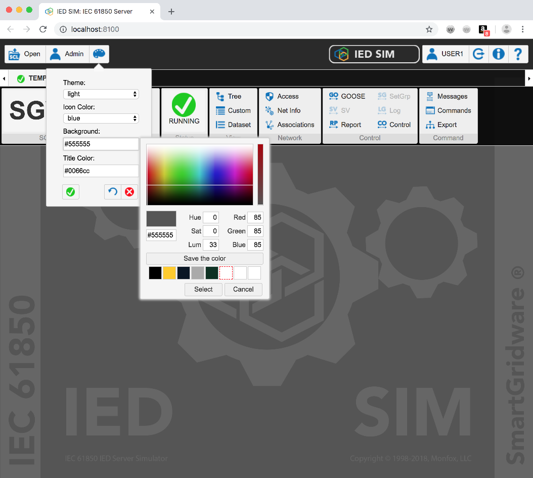Open Messages command
This screenshot has height=478, width=533.
pyautogui.click(x=447, y=96)
